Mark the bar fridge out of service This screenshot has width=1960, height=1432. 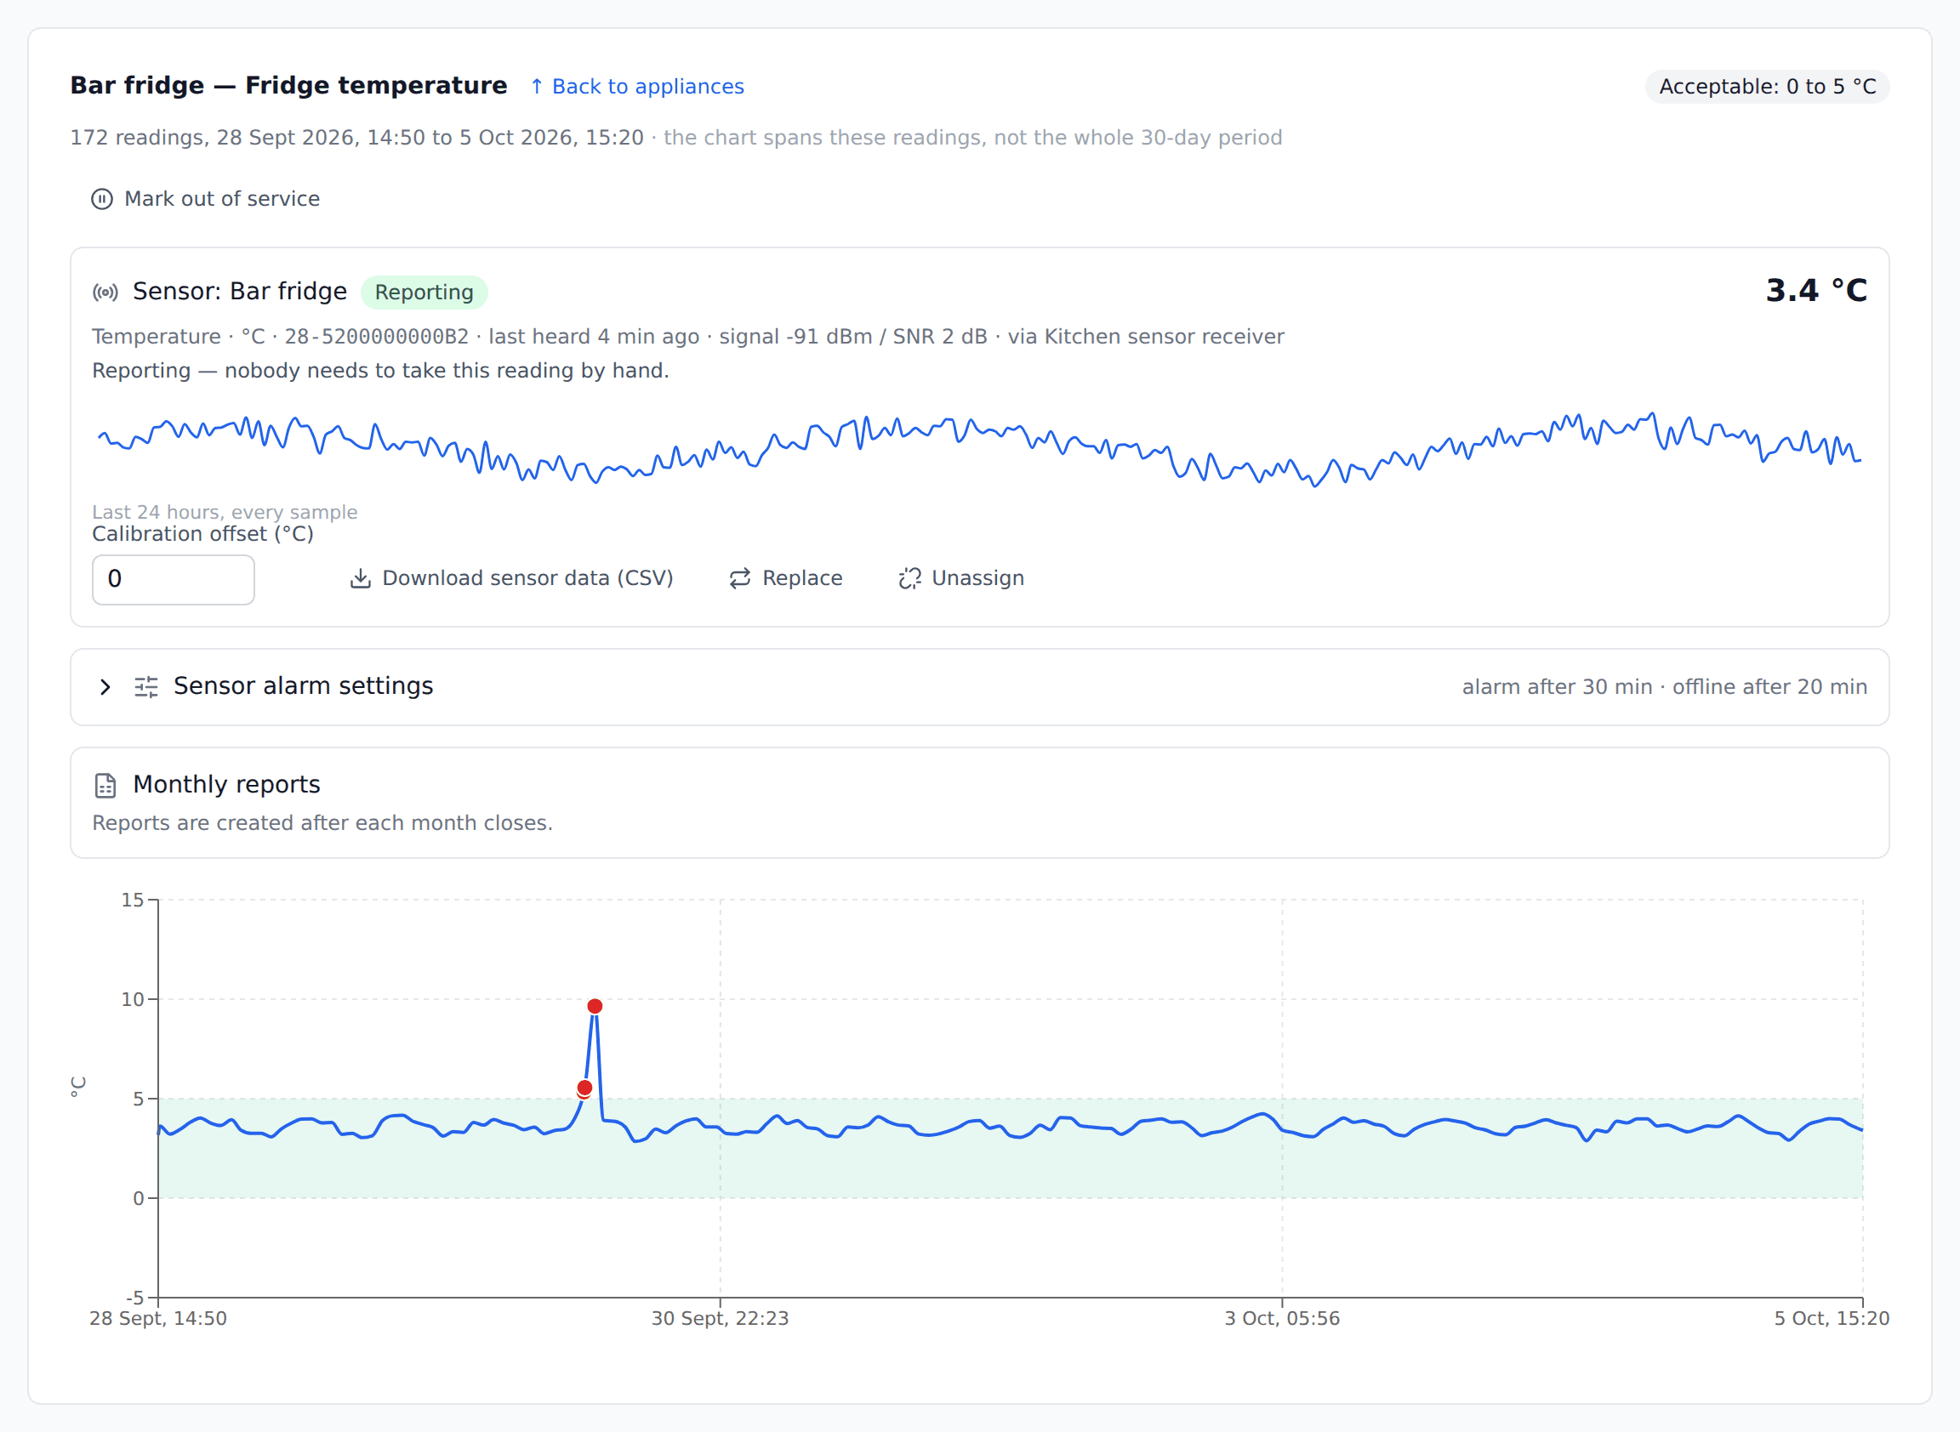(207, 199)
